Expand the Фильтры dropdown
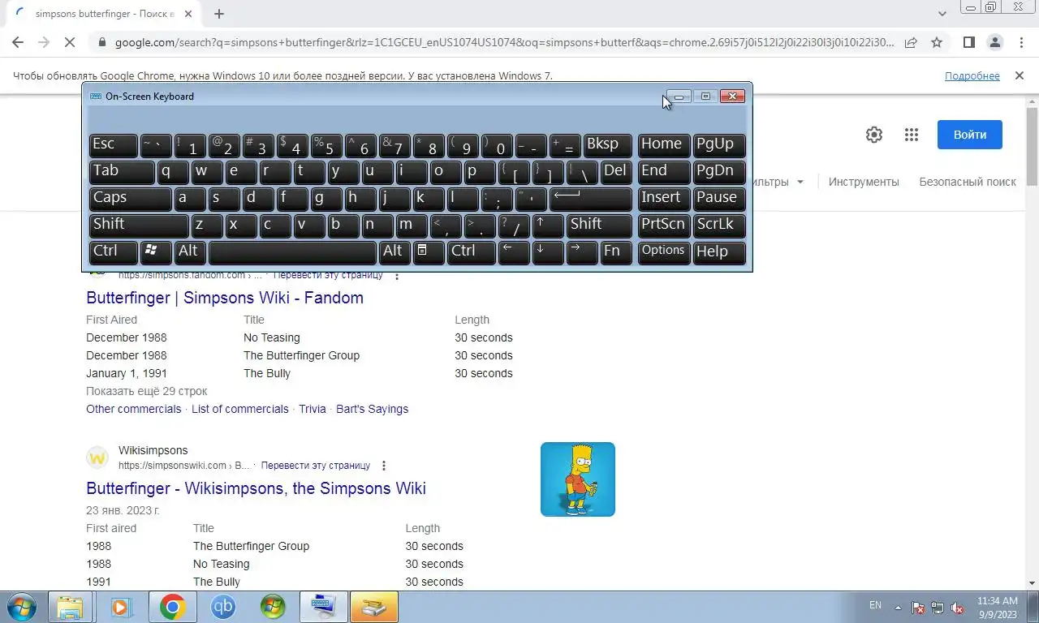Viewport: 1039px width, 623px height. click(778, 182)
